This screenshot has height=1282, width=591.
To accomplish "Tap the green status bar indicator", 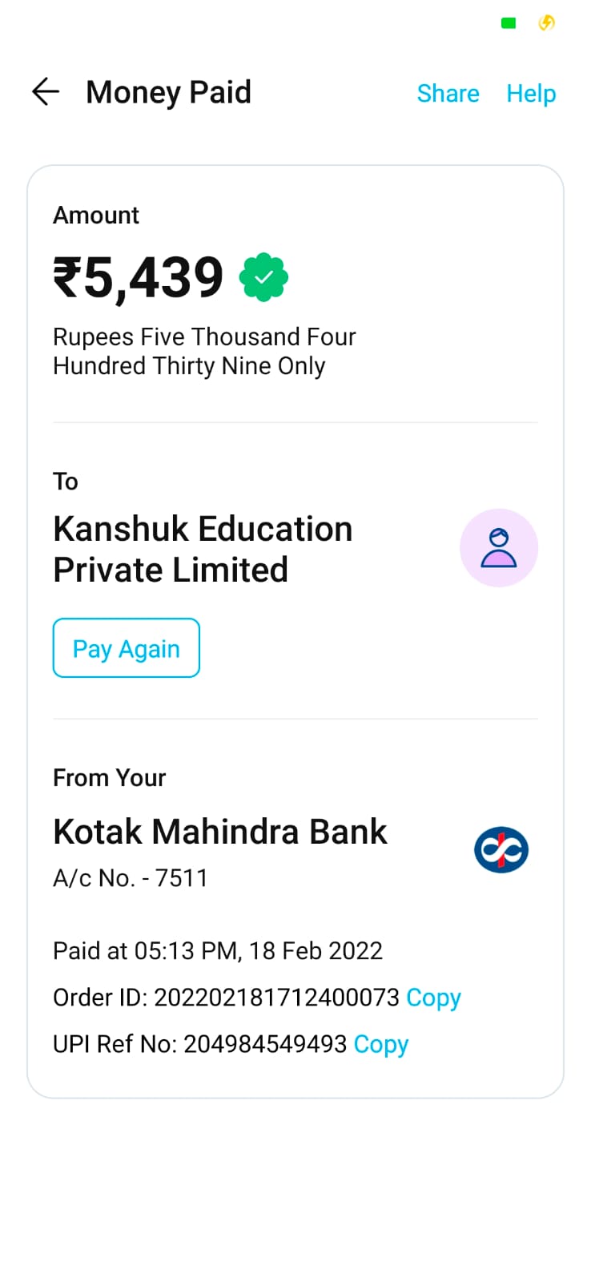I will (x=509, y=23).
